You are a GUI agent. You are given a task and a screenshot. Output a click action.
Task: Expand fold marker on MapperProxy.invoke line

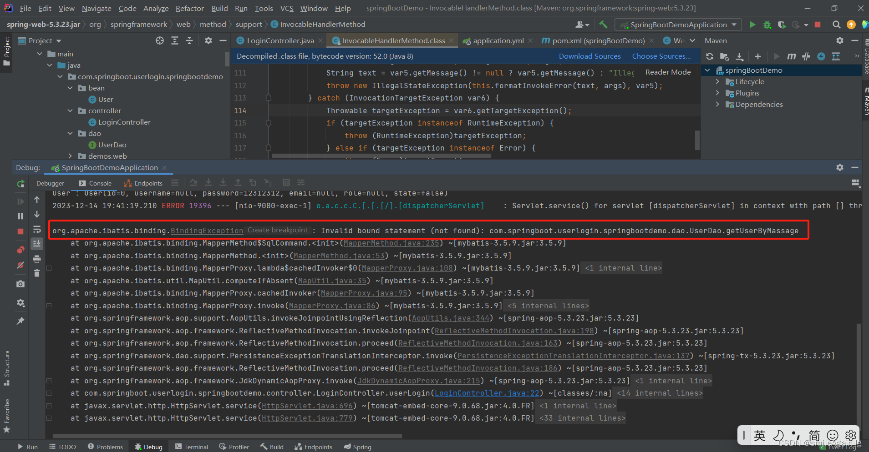(49, 306)
